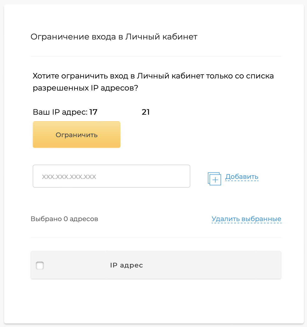Select the yellow Ограничить button

tap(77, 135)
